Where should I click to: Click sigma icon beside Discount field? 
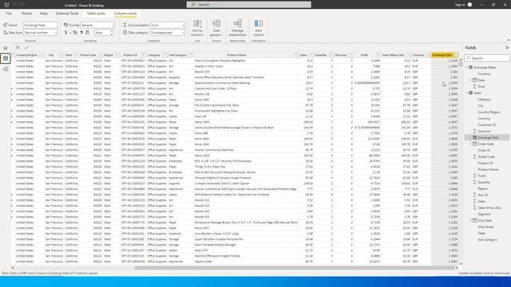[475, 131]
